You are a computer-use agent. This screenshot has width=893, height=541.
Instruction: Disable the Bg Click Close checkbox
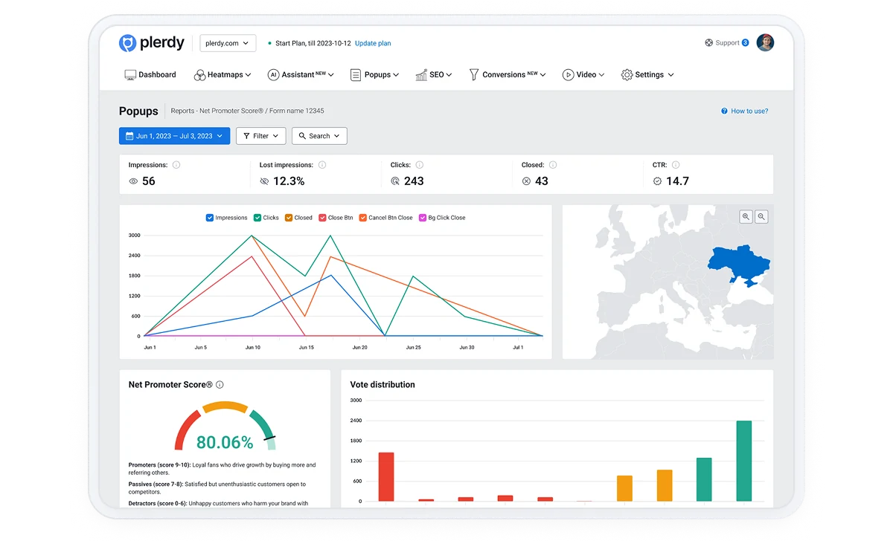[x=423, y=218]
